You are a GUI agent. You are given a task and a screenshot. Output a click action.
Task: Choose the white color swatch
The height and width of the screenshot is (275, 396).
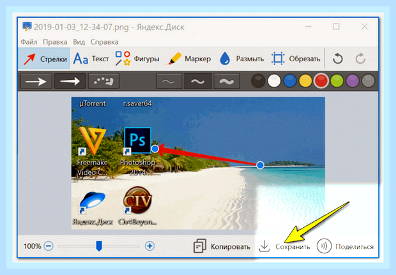pyautogui.click(x=274, y=81)
